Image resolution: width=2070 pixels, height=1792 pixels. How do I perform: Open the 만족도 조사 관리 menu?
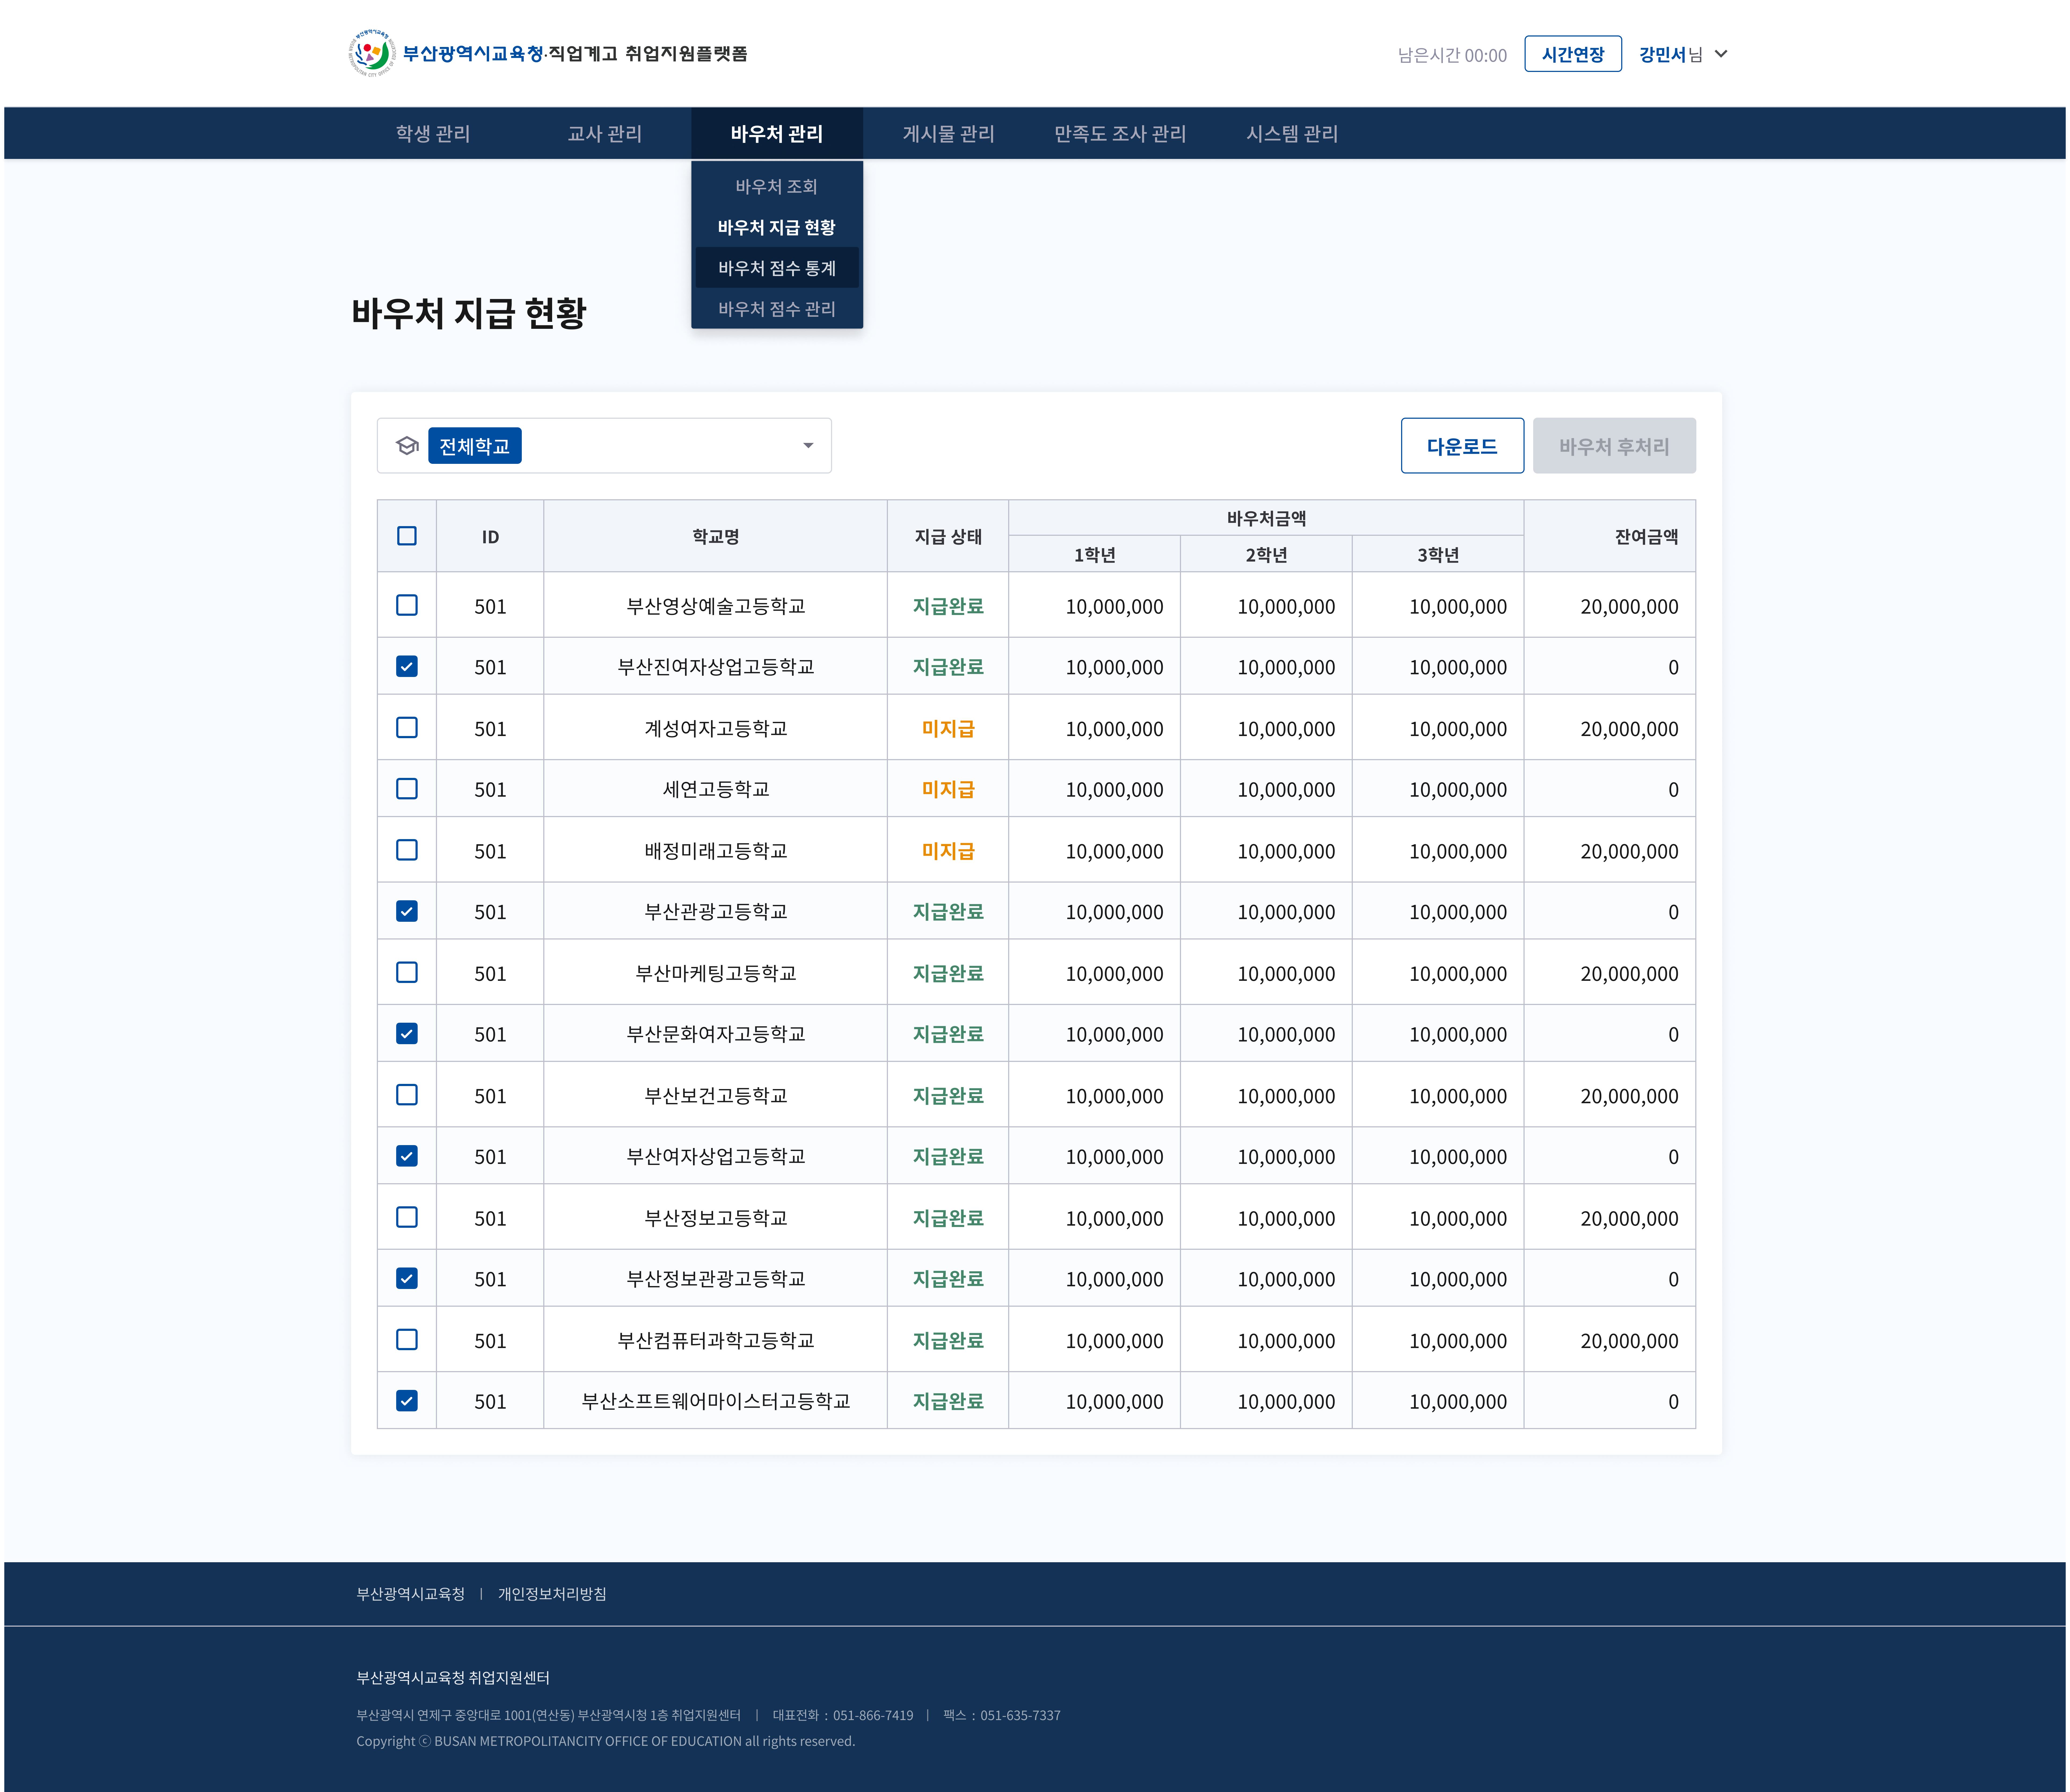tap(1120, 133)
